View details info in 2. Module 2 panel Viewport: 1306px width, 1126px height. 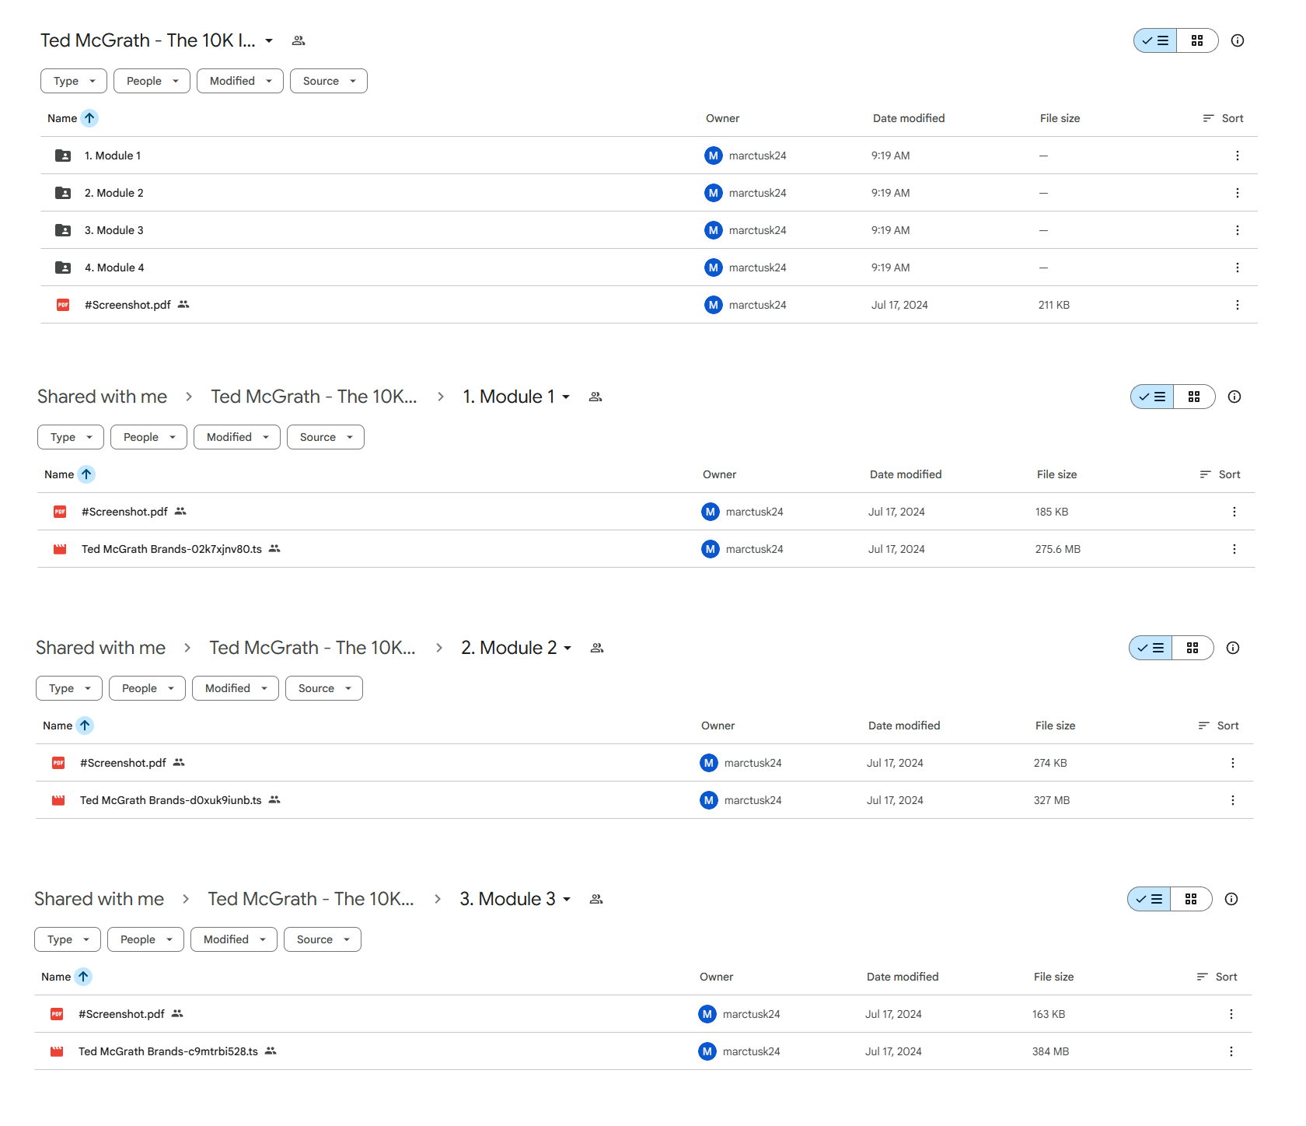[x=1233, y=648]
